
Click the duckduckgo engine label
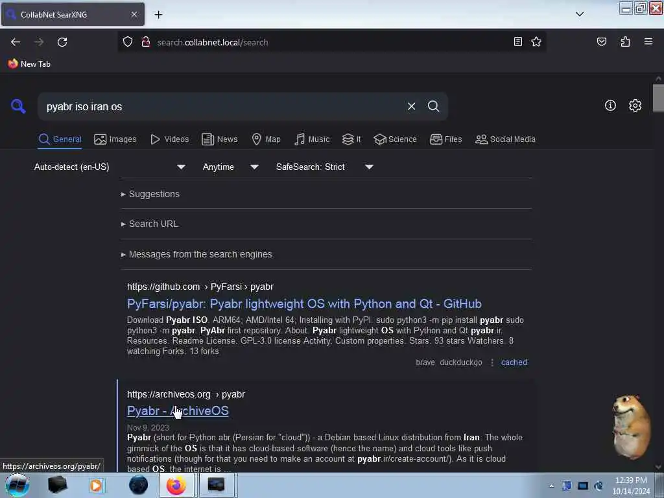461,362
